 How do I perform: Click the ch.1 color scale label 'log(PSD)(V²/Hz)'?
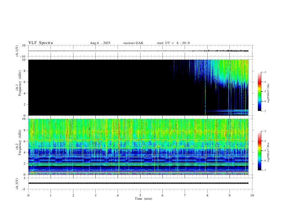tap(268, 93)
